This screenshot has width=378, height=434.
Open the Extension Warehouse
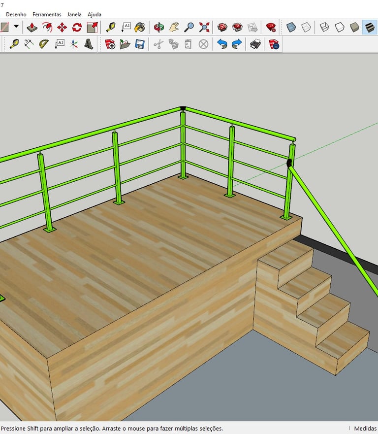click(237, 27)
